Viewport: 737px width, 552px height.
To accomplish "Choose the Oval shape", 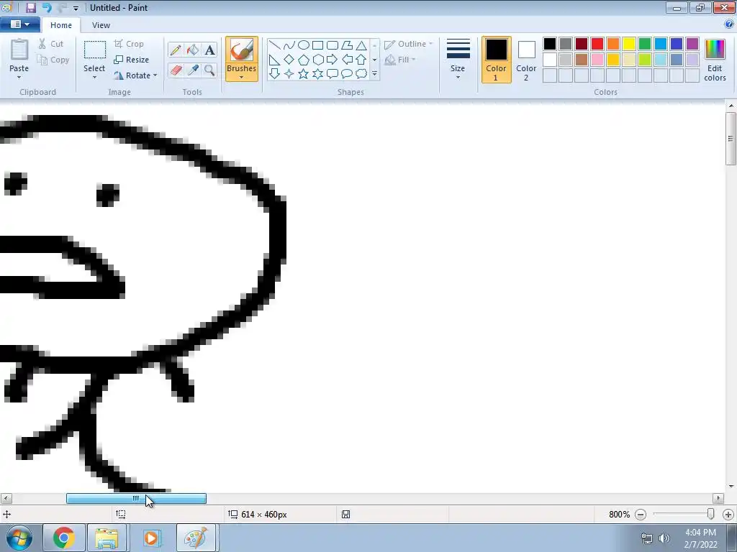I will [304, 45].
